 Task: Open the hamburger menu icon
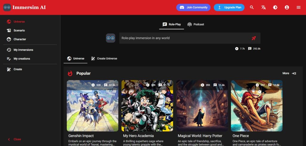tap(299, 7)
